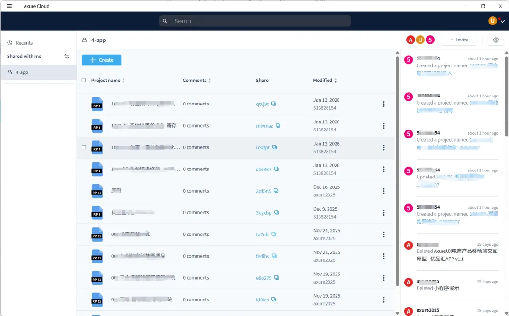Open share link fedihv

(x=263, y=256)
